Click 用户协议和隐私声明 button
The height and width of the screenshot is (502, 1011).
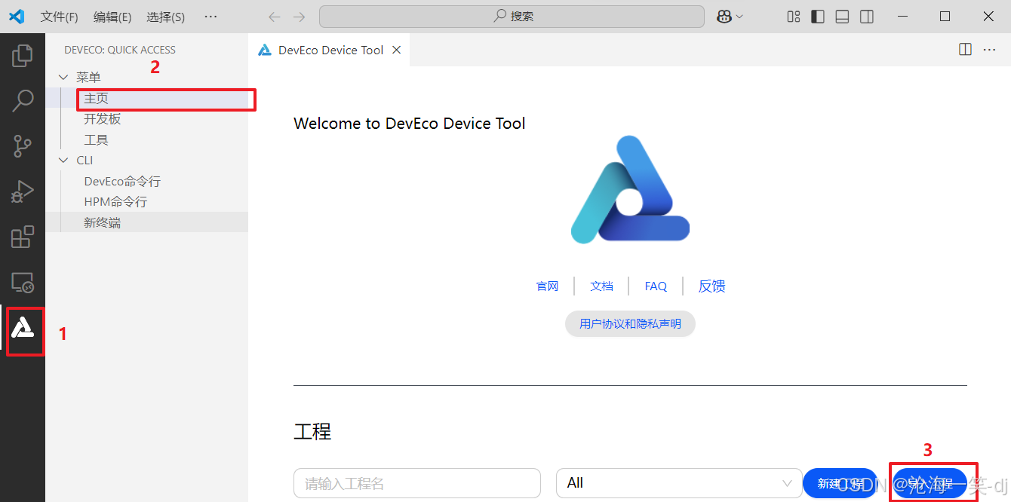pyautogui.click(x=630, y=324)
